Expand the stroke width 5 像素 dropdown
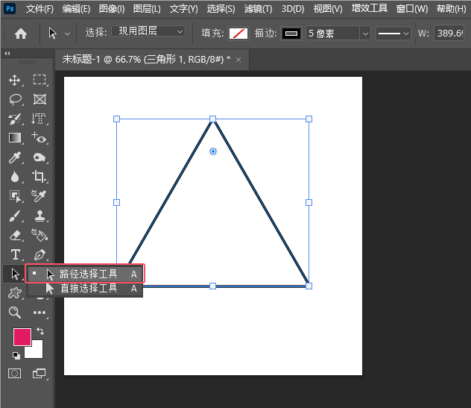The height and width of the screenshot is (408, 471). [364, 34]
